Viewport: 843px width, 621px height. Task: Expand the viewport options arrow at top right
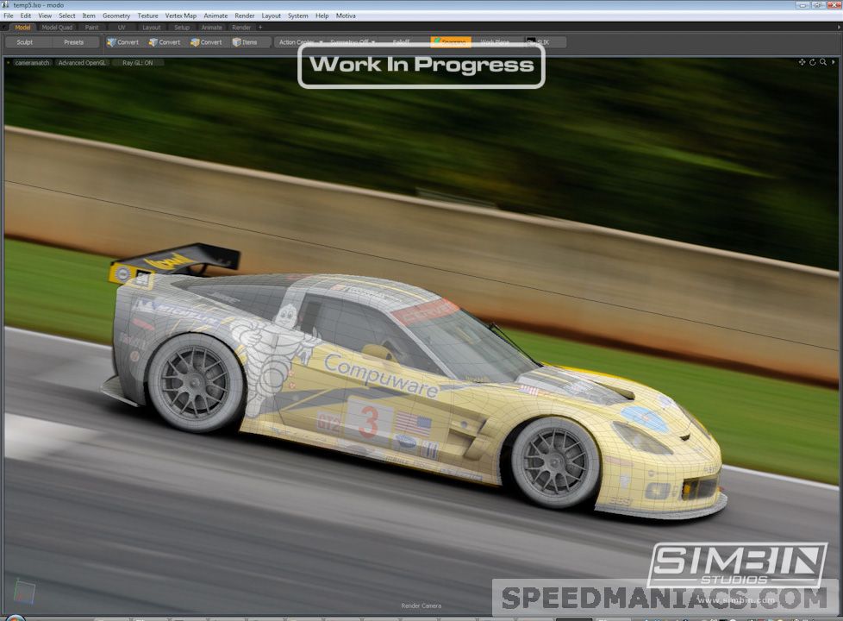[x=834, y=62]
